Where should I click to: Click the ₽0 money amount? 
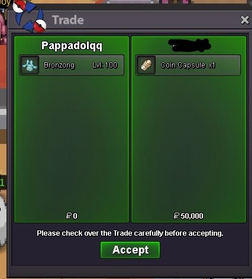pos(72,216)
